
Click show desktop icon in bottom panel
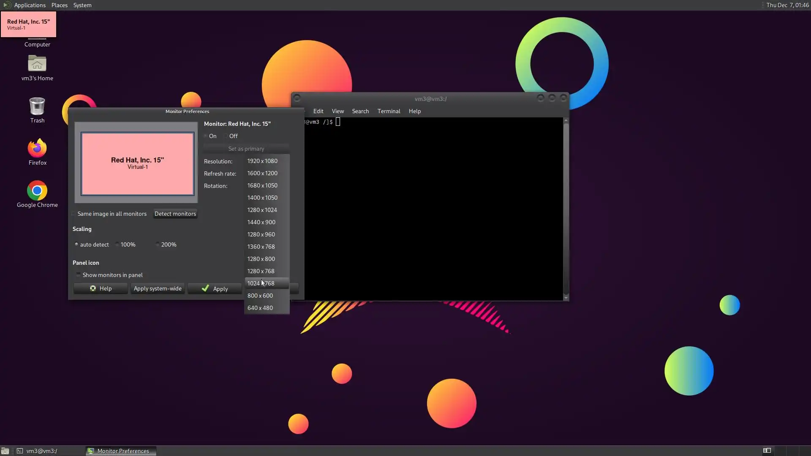(x=5, y=451)
